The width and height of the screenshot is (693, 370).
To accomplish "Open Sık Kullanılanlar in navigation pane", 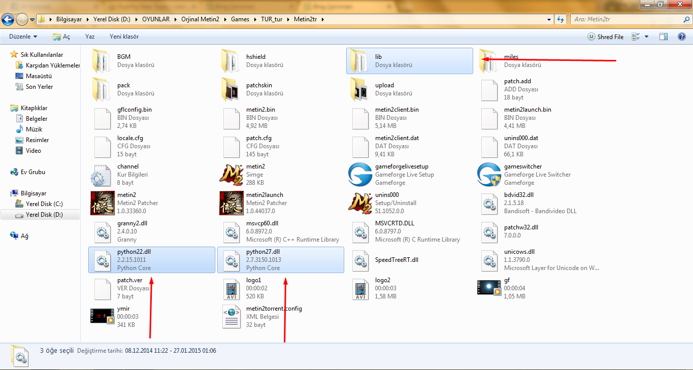I will click(42, 55).
